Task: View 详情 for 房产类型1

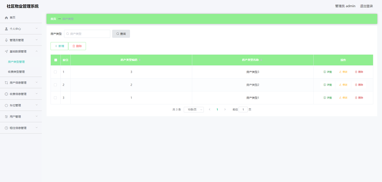Action: click(x=328, y=98)
